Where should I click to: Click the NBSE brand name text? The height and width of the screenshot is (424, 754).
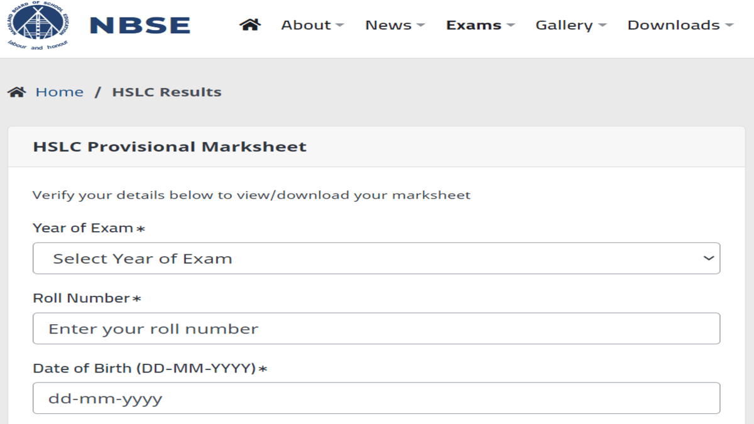pyautogui.click(x=140, y=26)
